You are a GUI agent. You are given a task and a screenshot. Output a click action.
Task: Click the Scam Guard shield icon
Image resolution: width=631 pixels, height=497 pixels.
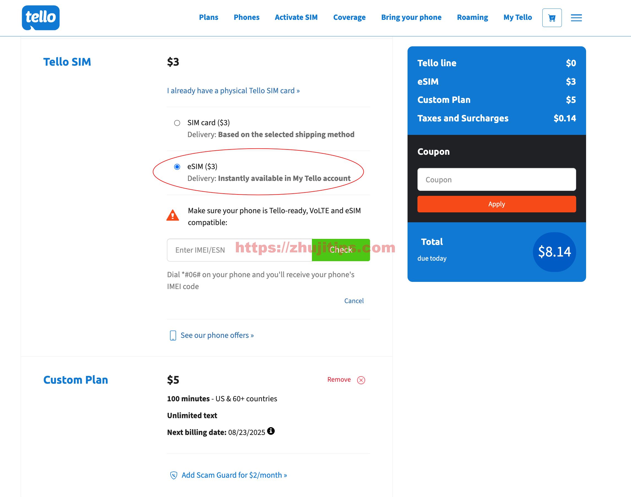coord(174,475)
